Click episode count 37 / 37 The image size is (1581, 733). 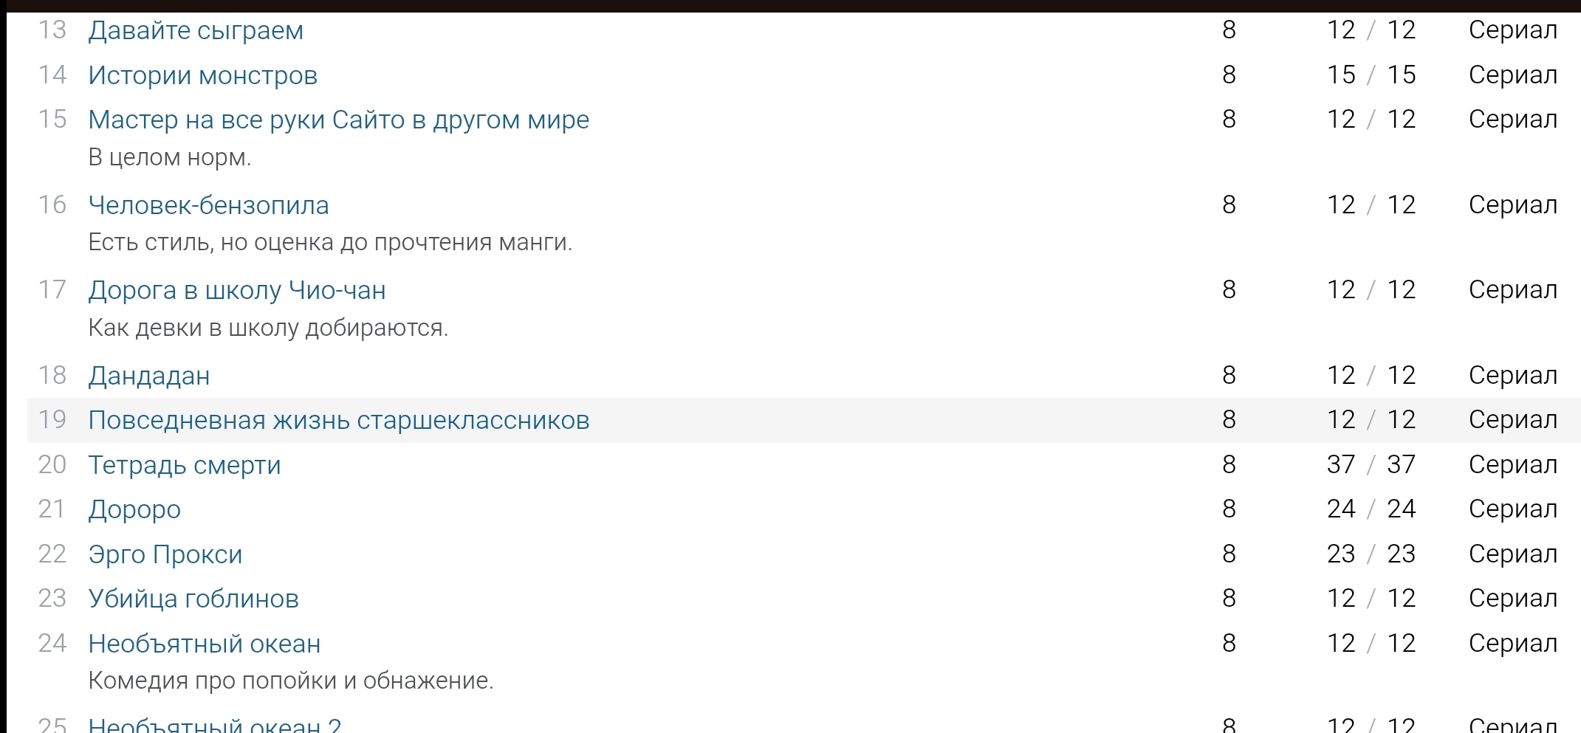1371,465
